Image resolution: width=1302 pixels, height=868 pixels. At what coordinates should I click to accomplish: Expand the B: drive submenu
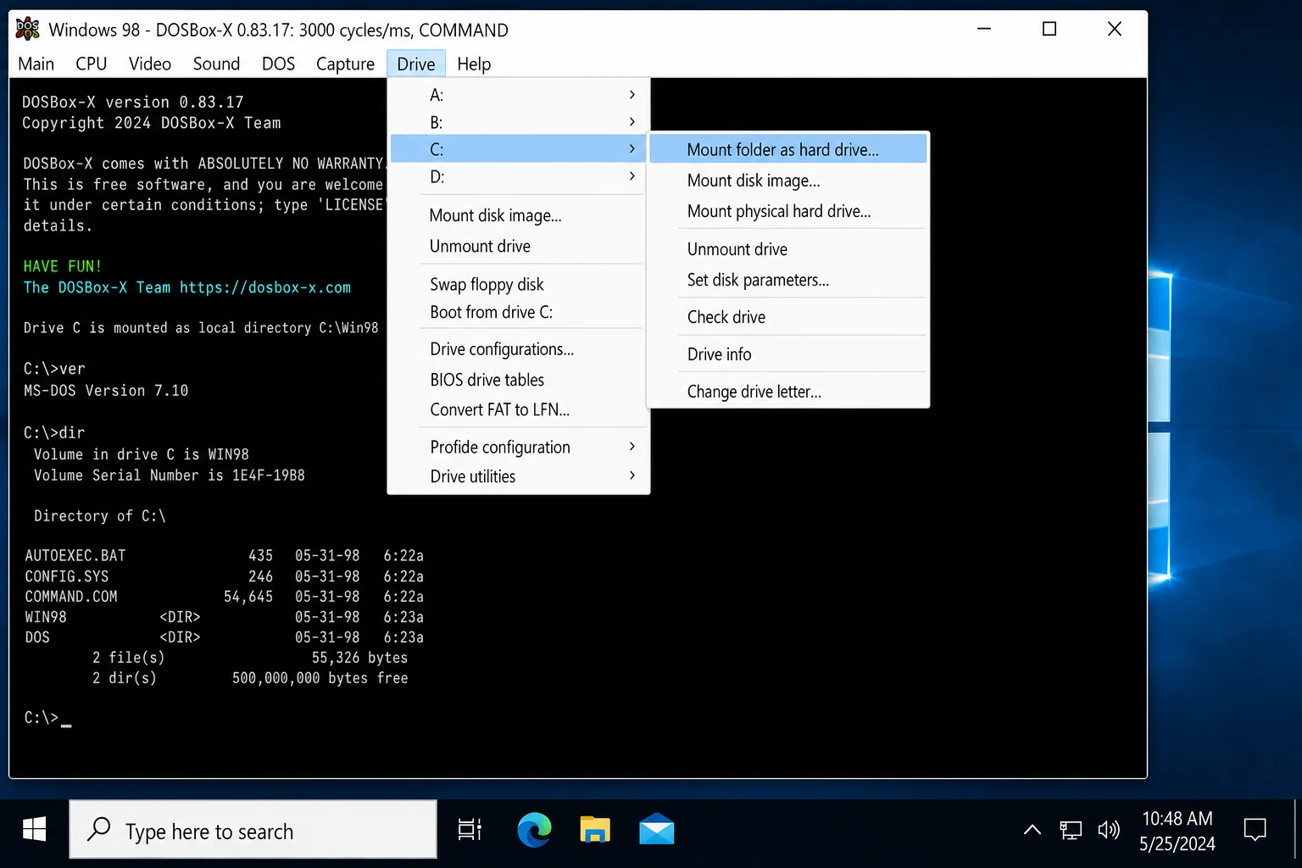519,122
